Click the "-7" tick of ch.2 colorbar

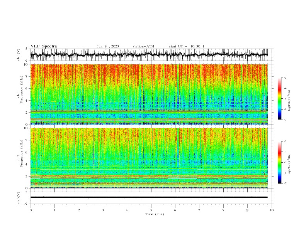click(x=285, y=184)
